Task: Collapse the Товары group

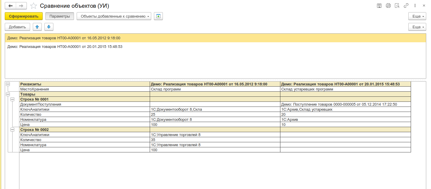Action: pos(8,94)
